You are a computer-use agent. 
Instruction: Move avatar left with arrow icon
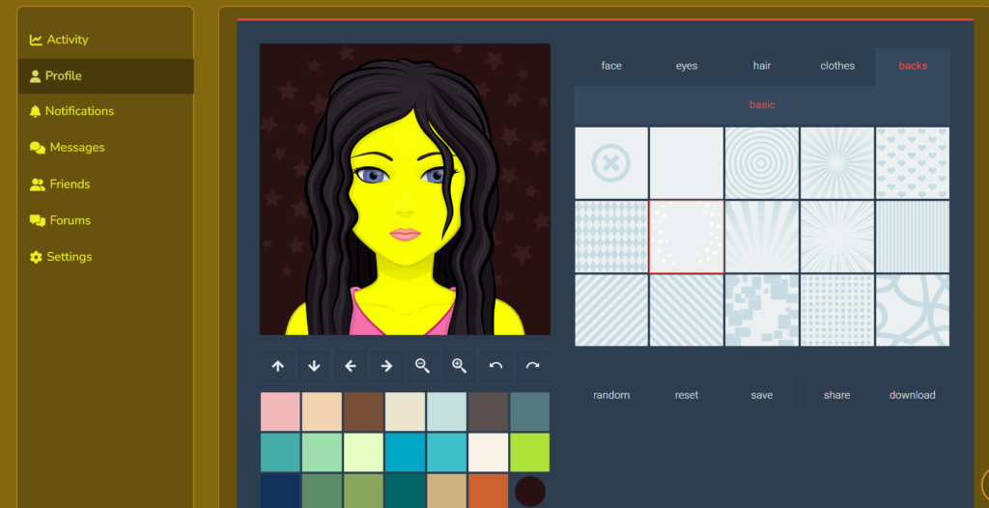[x=351, y=366]
